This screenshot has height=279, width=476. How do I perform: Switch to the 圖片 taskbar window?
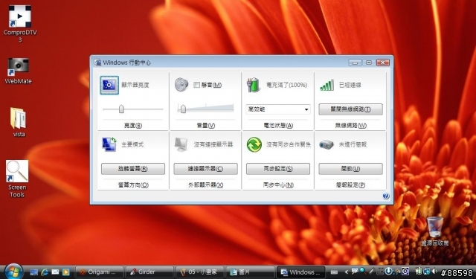click(250, 272)
